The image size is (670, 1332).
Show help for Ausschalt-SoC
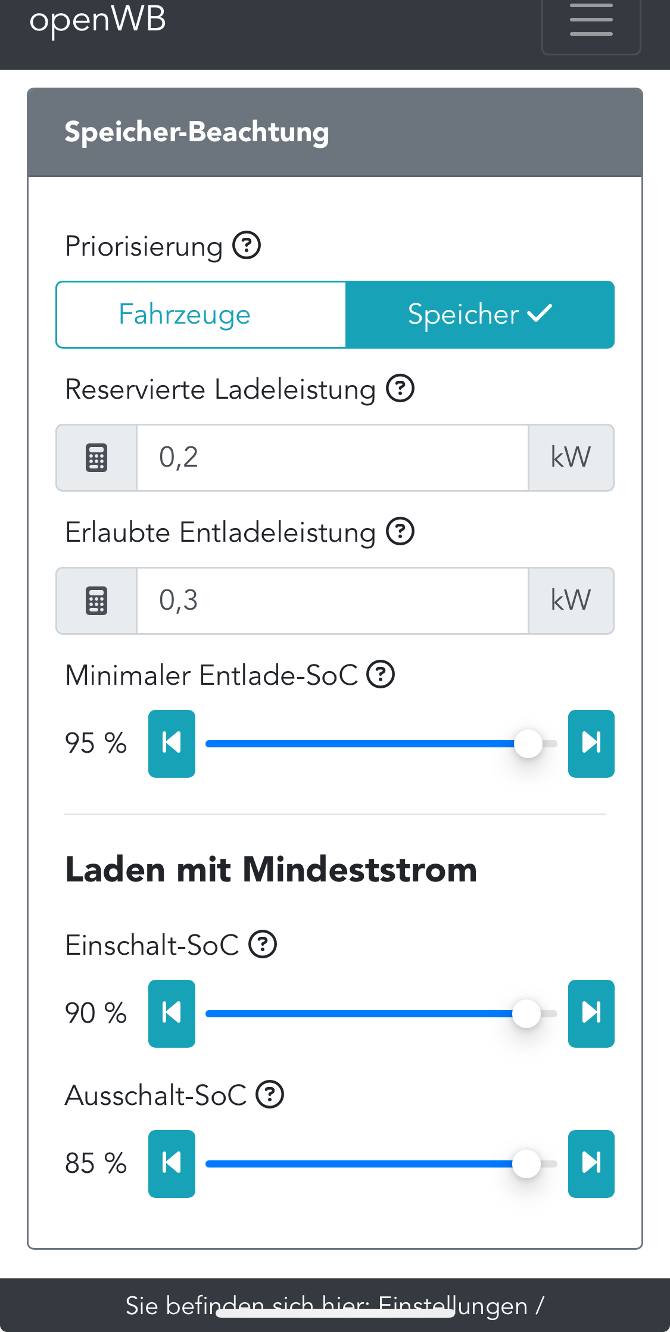tap(270, 1095)
